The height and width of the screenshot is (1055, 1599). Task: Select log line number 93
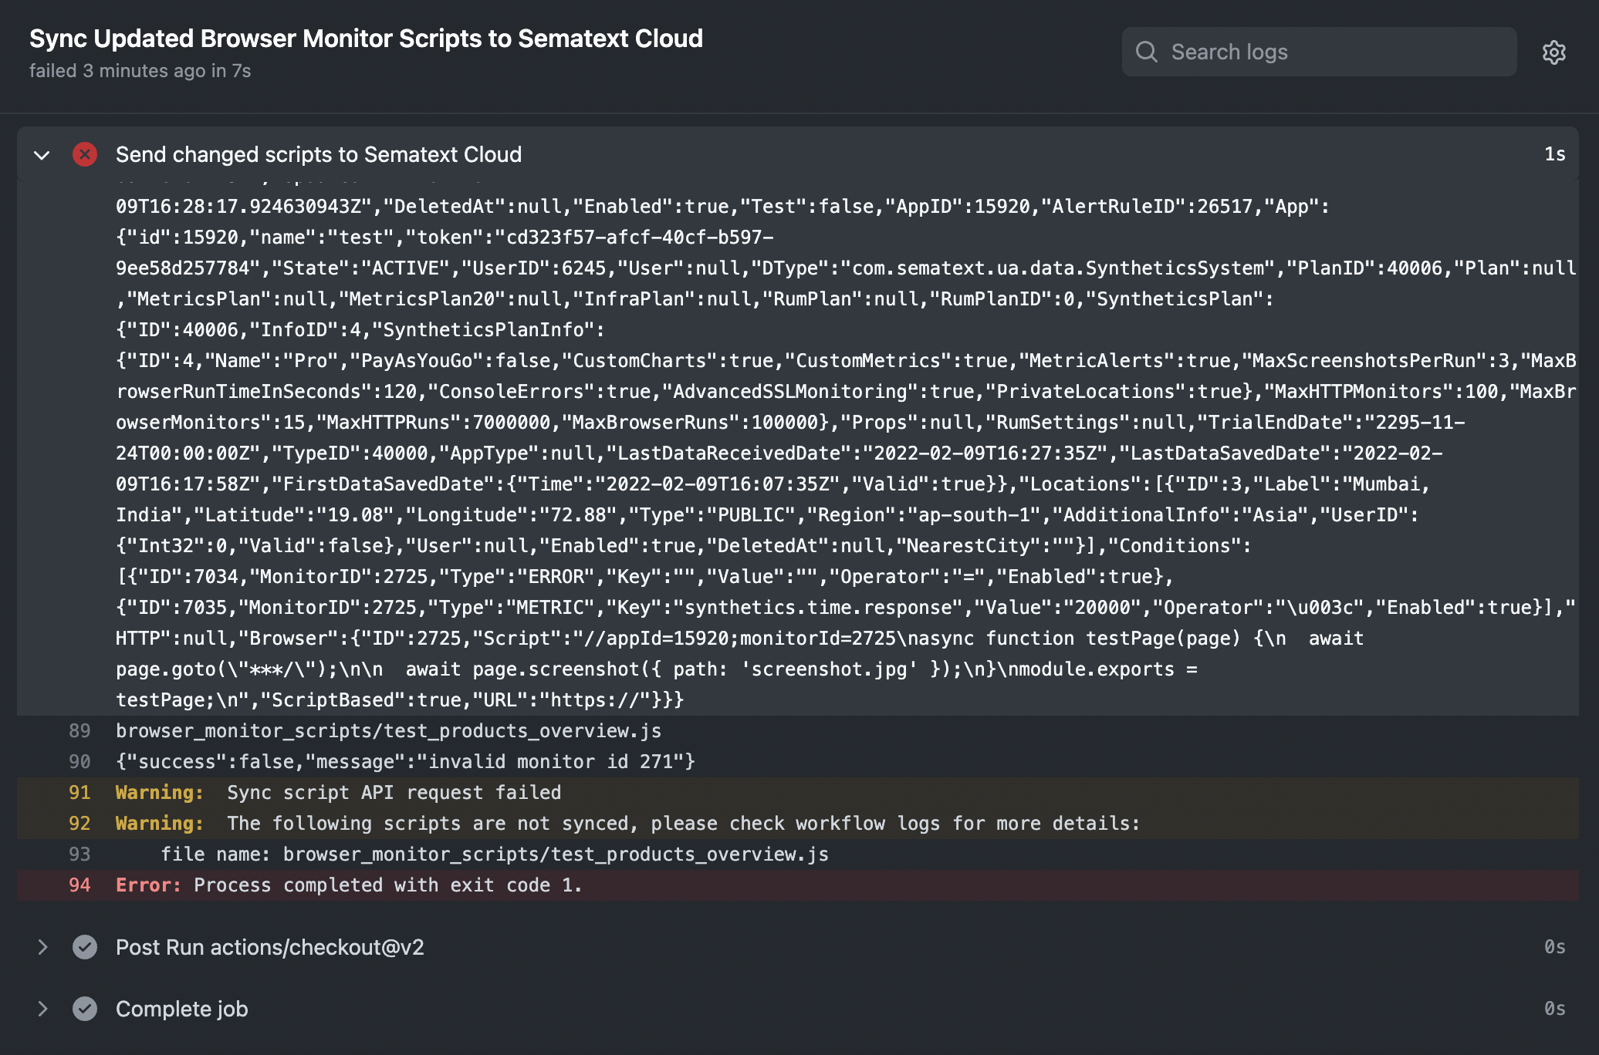[x=79, y=854]
